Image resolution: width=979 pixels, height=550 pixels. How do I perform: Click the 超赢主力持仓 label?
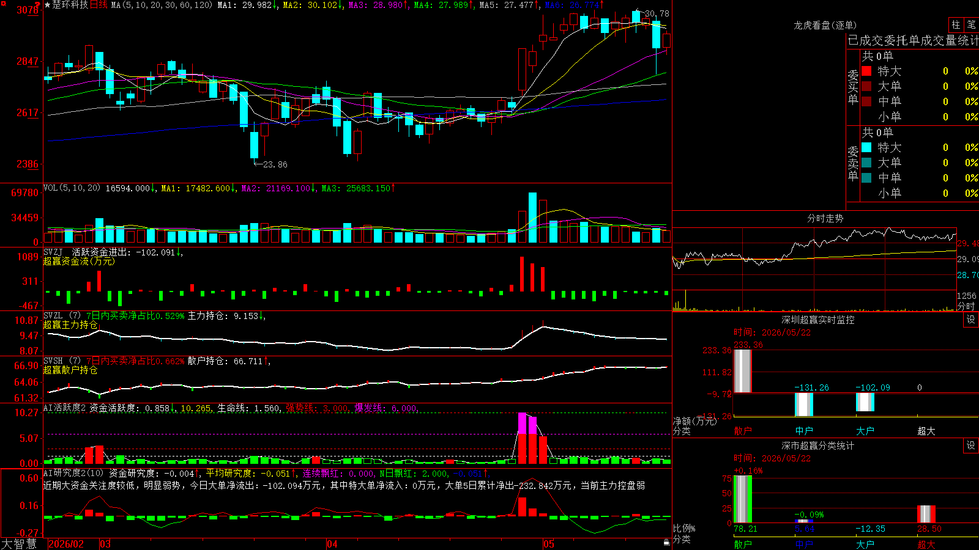pos(70,324)
